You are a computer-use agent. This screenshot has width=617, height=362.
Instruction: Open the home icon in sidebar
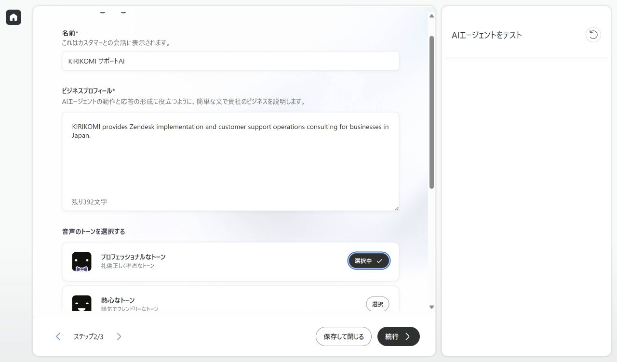click(13, 17)
